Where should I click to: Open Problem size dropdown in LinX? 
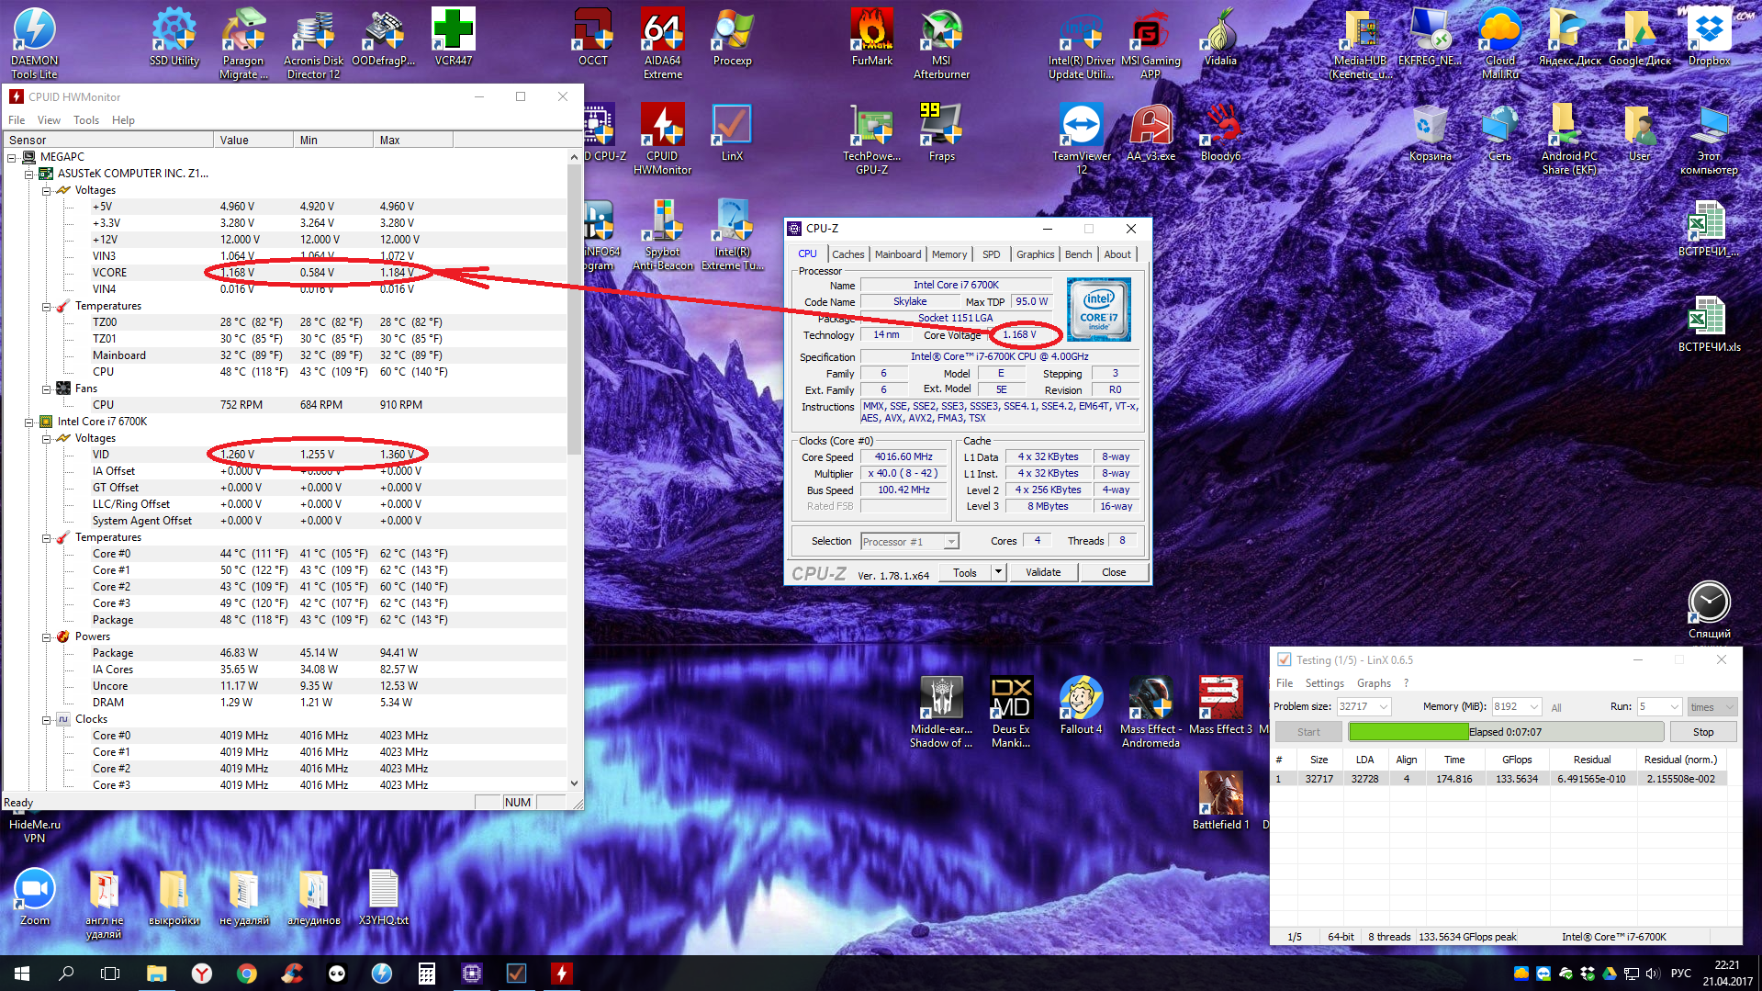click(x=1364, y=706)
